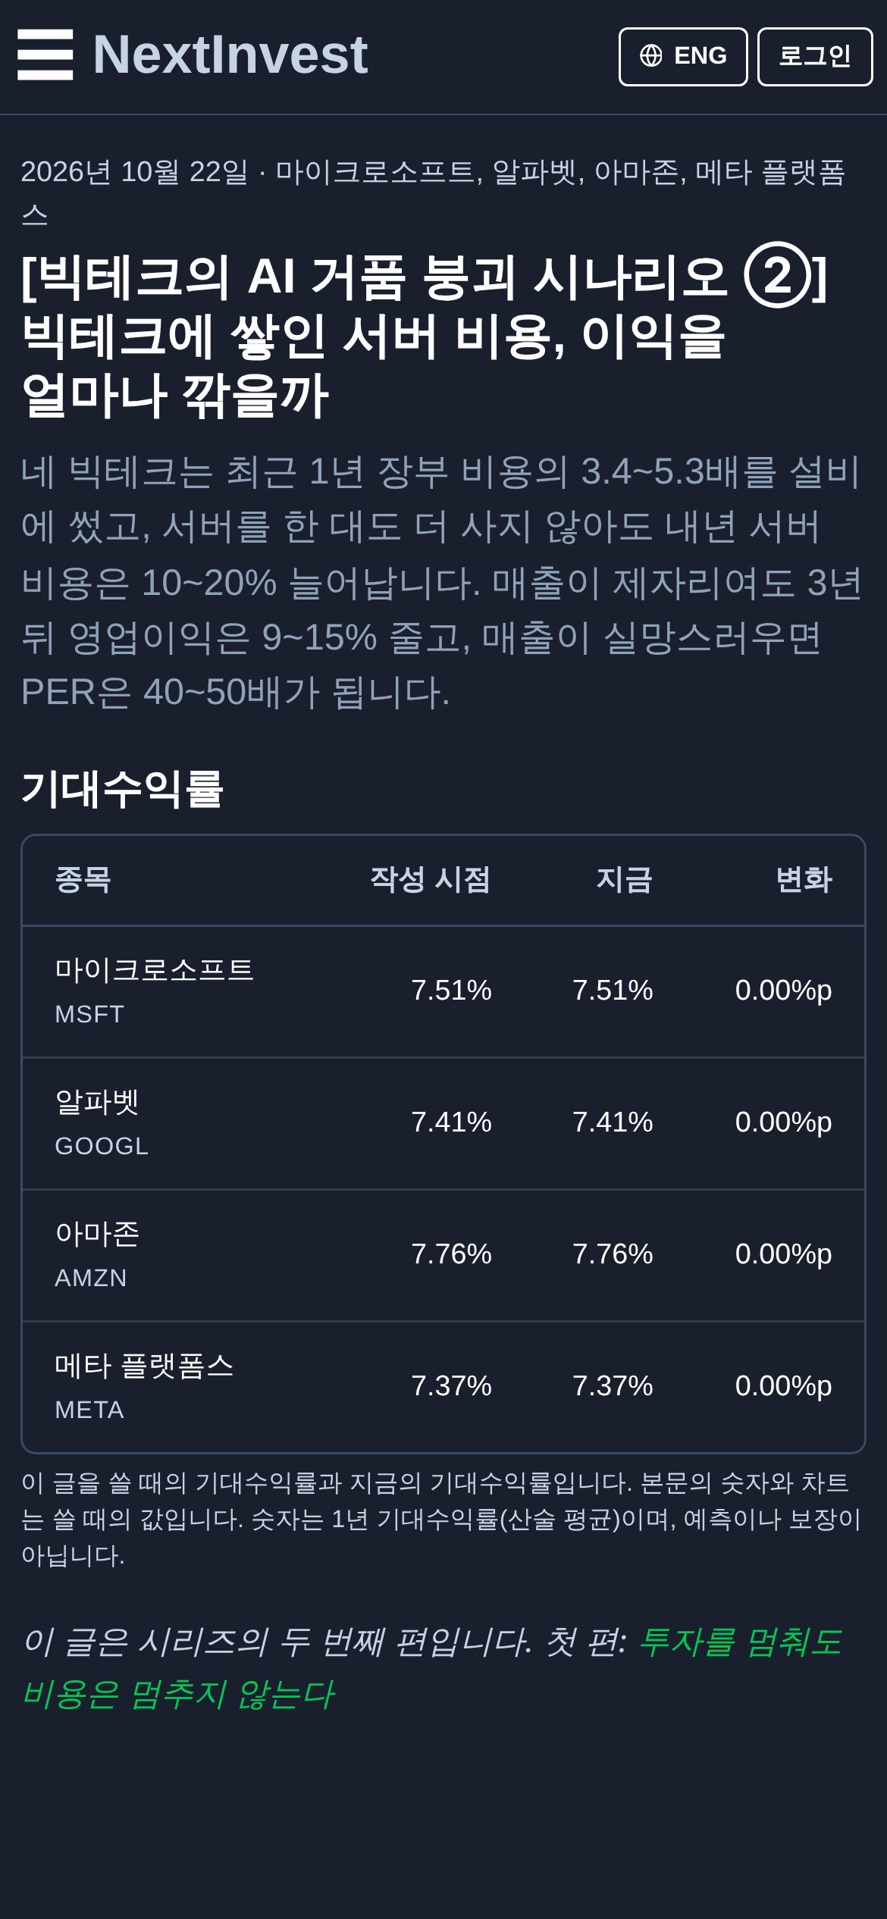887x1919 pixels.
Task: Click META's 0.00%p change value
Action: coord(783,1386)
